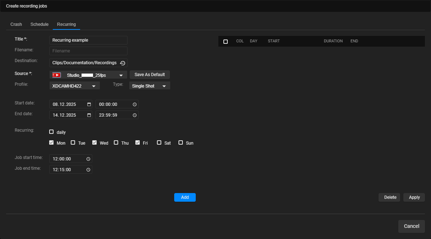Viewport: 431px width, 239px height.
Task: Open the End date time picker clock
Action: click(x=135, y=115)
